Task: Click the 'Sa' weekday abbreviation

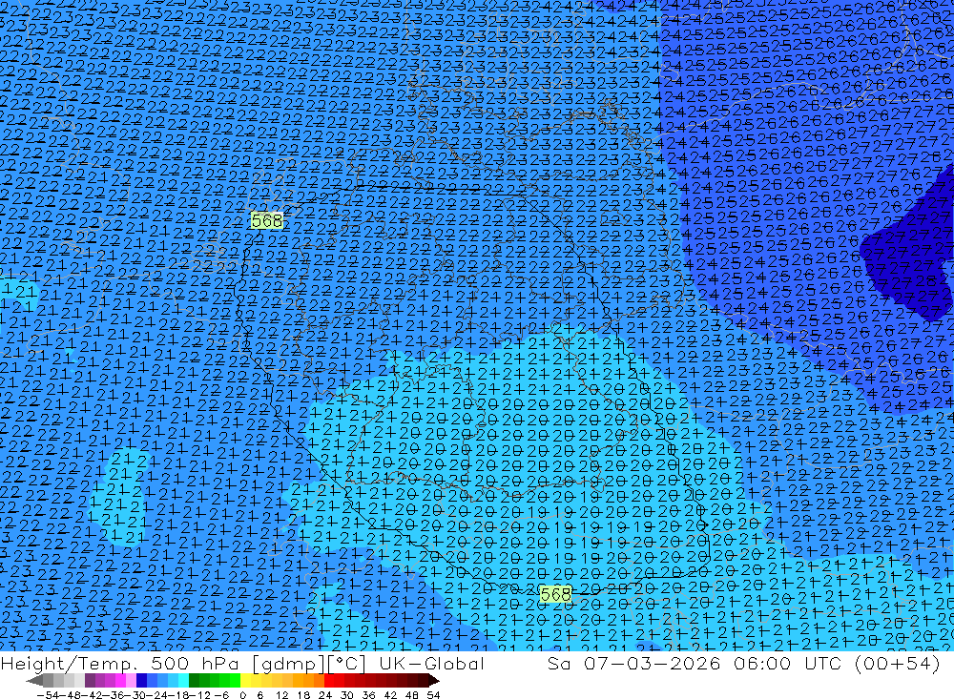Action: [x=558, y=664]
